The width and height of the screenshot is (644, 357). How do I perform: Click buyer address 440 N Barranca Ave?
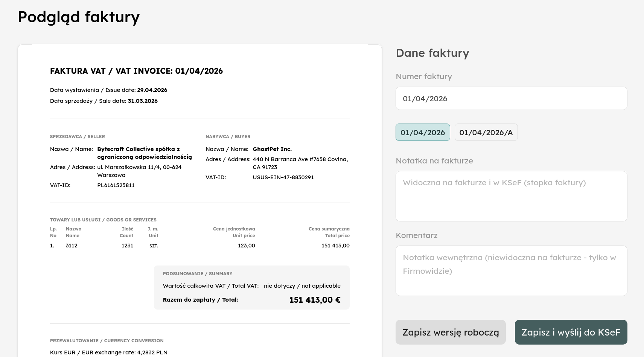(300, 163)
